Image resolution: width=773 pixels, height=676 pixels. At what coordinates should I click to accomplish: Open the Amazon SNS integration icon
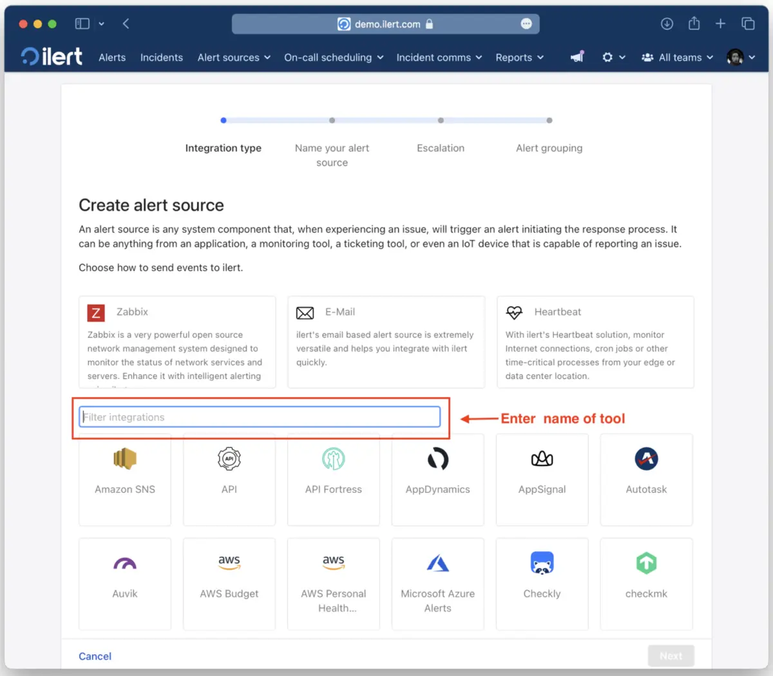point(125,459)
